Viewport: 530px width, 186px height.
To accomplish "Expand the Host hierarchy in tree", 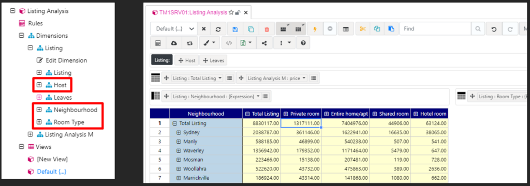I will tap(39, 85).
